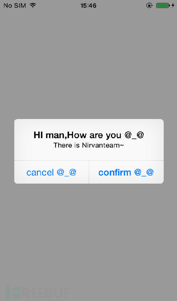Tap the charging lightning bolt icon
This screenshot has width=177, height=301.
(x=173, y=5)
